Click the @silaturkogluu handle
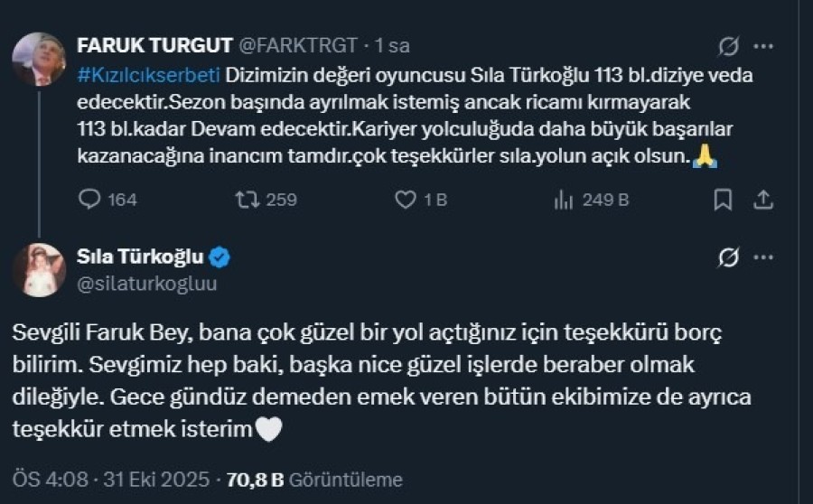The image size is (813, 504). point(147,283)
